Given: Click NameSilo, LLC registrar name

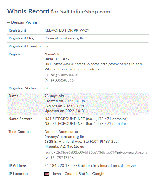Looking at the screenshot, I should click(x=57, y=54).
